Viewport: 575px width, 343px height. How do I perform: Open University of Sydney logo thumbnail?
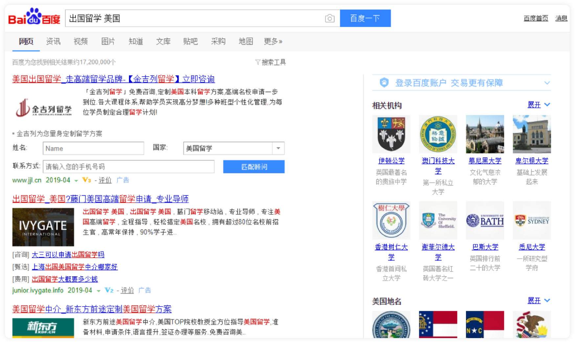pos(532,220)
